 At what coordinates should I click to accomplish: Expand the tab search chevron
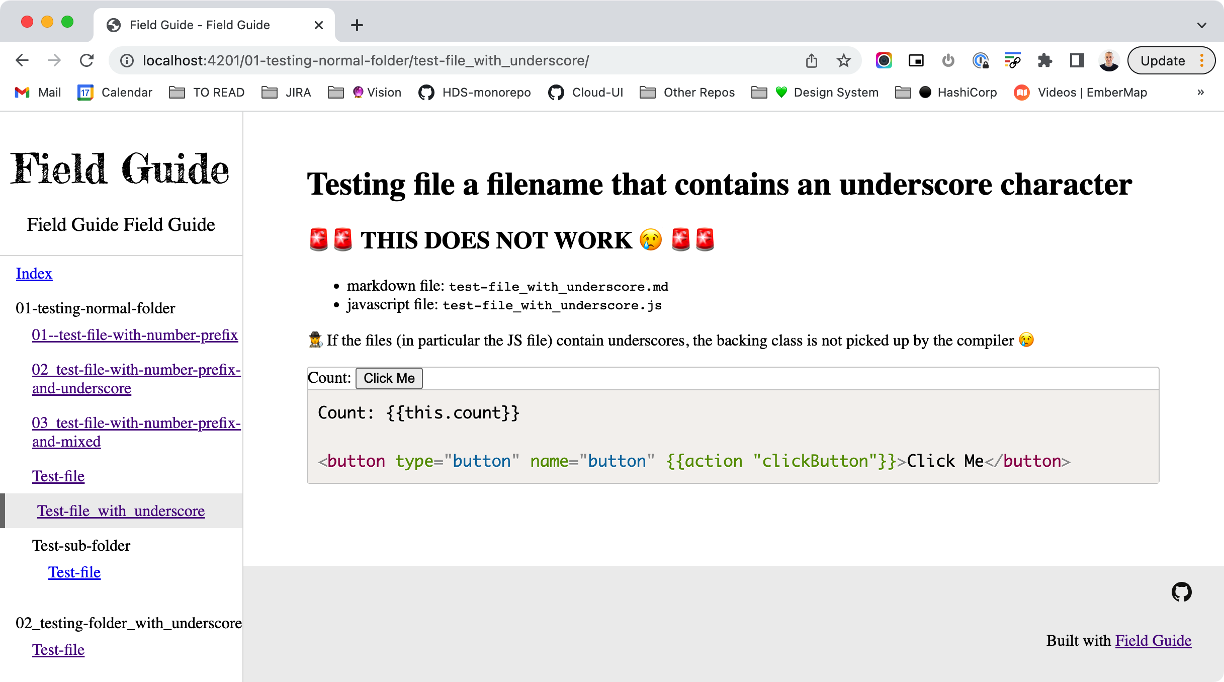(1201, 25)
